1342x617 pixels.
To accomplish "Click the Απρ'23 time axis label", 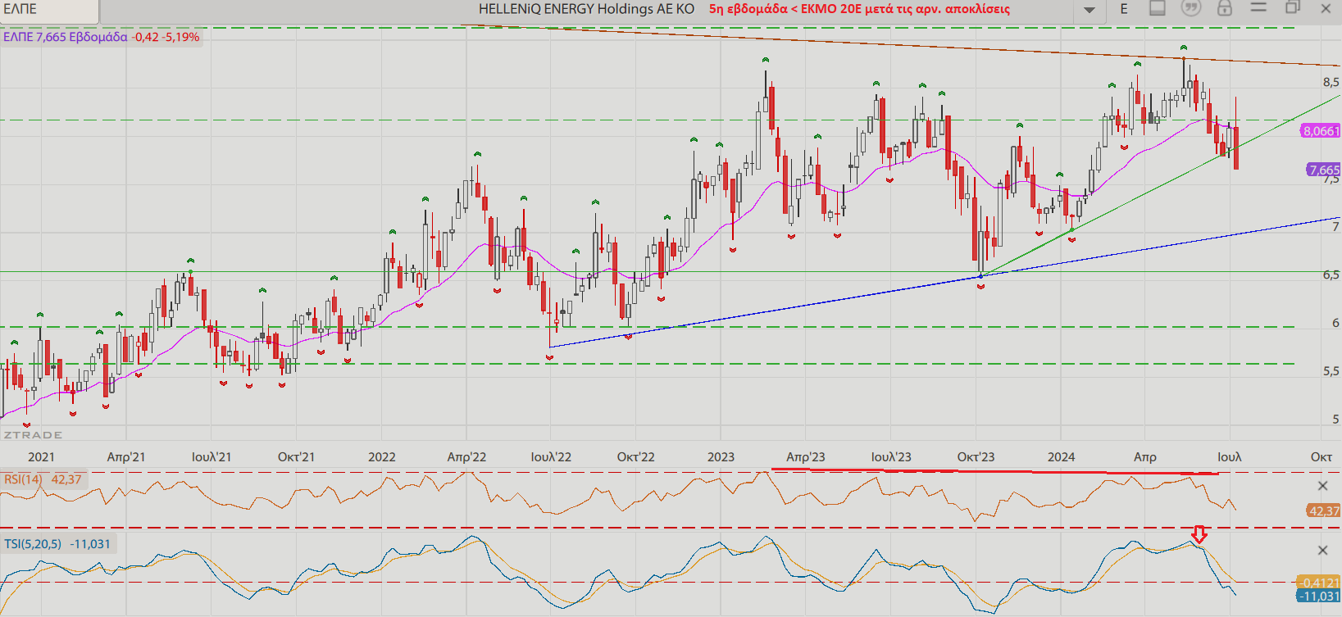I will pyautogui.click(x=806, y=457).
